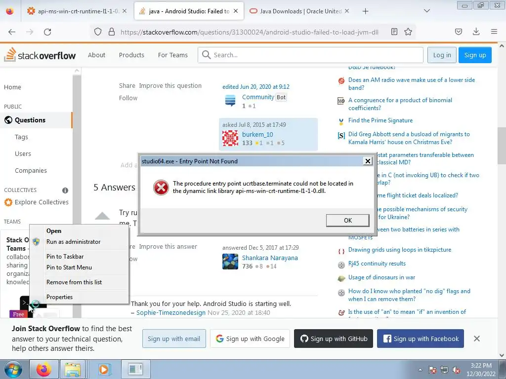
Task: Open burkem_10 user profile link
Action: pyautogui.click(x=257, y=134)
